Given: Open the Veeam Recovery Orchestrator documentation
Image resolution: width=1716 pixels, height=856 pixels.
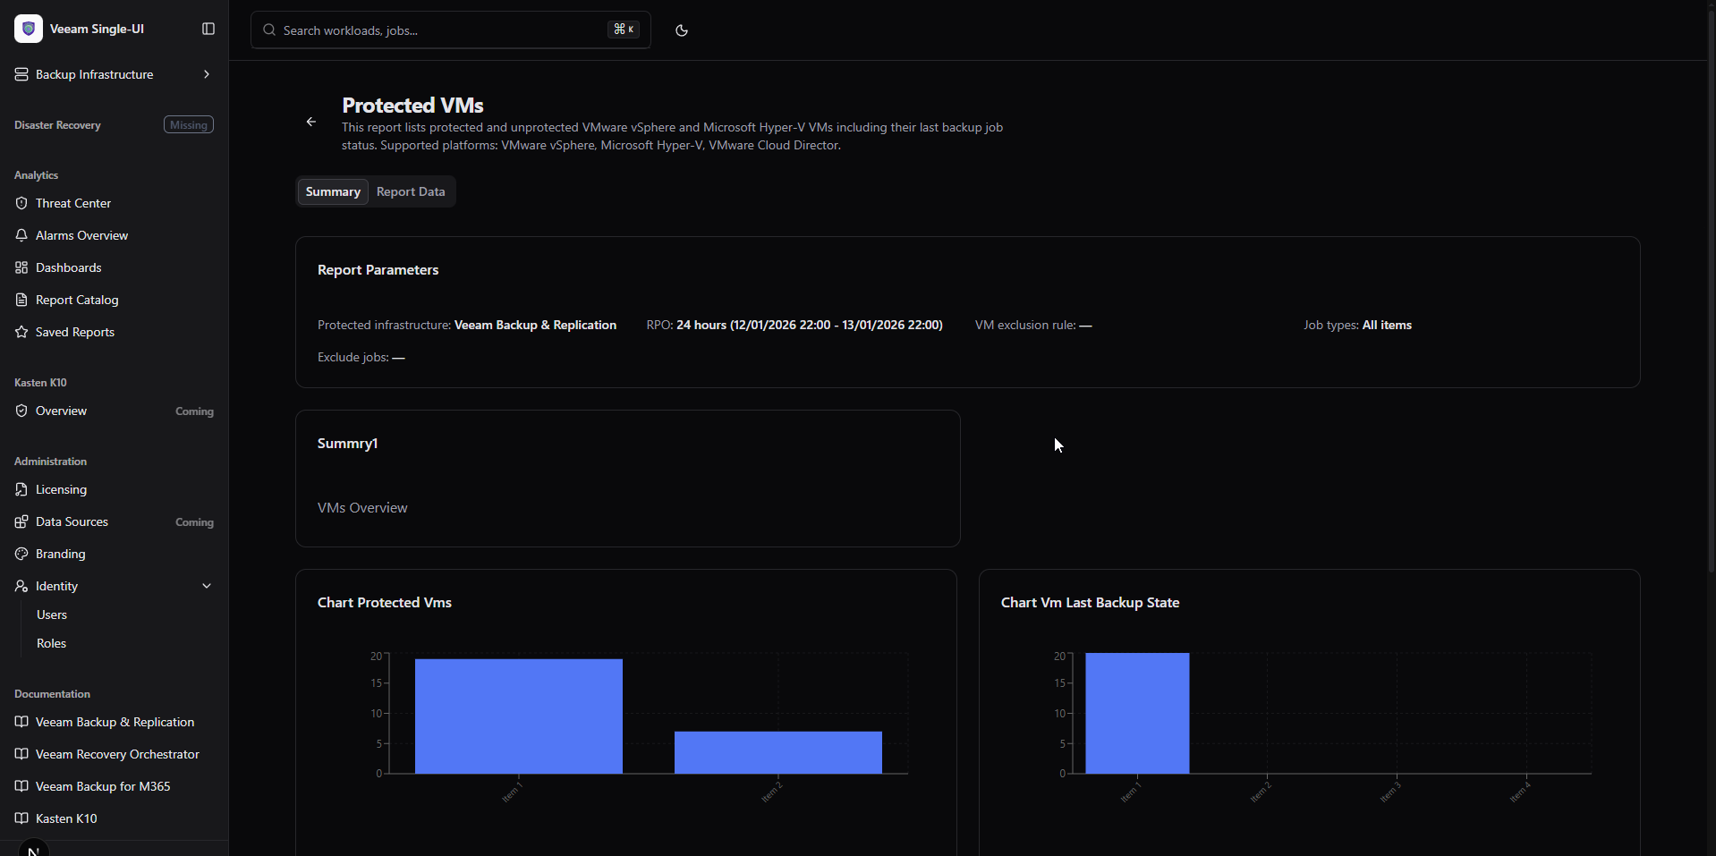Looking at the screenshot, I should 117,753.
